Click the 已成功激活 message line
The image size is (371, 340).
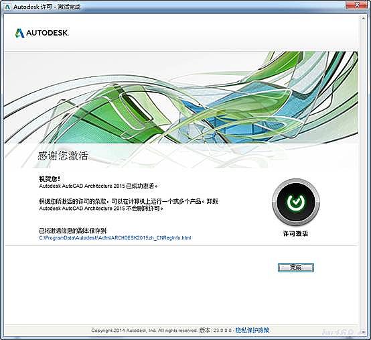pyautogui.click(x=98, y=186)
